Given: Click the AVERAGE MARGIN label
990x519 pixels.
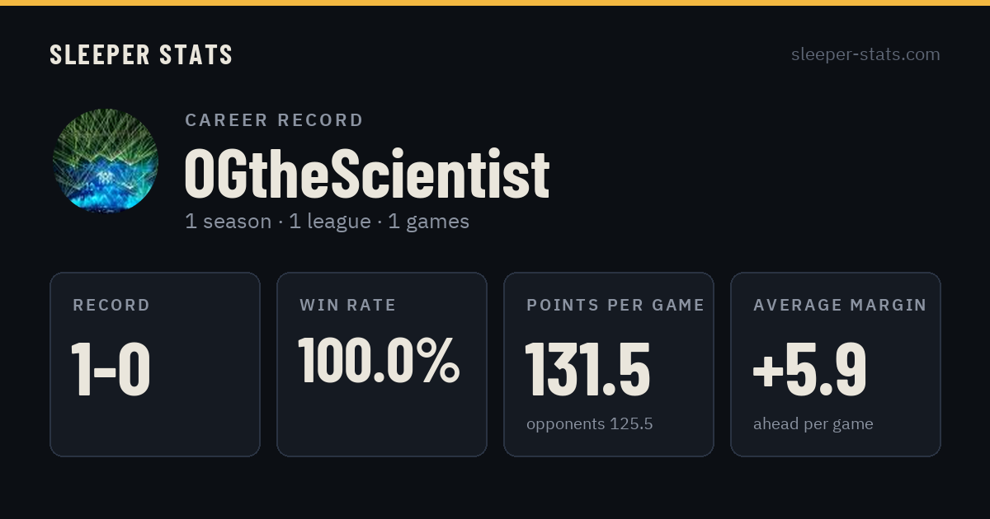Looking at the screenshot, I should coord(840,306).
